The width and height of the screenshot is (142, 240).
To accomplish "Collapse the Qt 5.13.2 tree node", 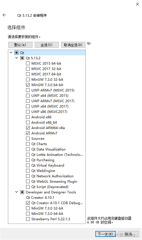I will [17, 58].
